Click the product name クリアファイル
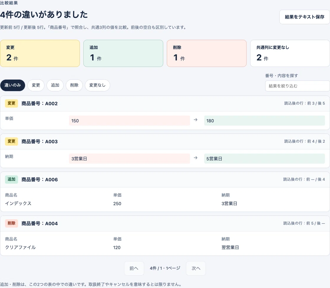 click(20, 247)
